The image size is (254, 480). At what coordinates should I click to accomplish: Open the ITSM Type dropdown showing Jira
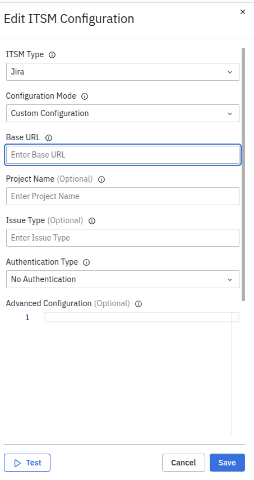coord(123,72)
